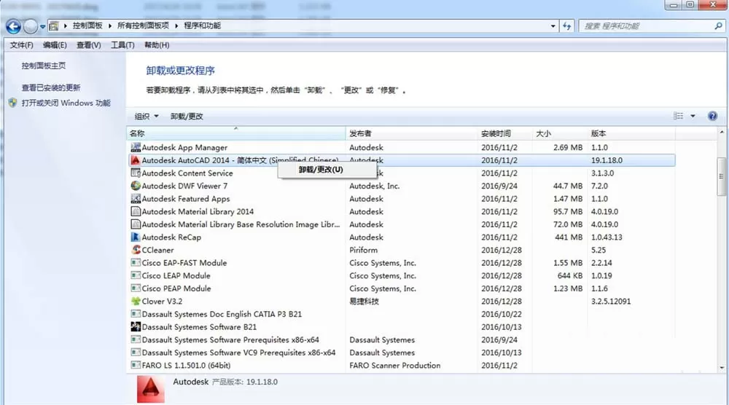Viewport: 729px width, 405px height.
Task: Open 打开或关闭 Windows 功能 link
Action: 66,103
